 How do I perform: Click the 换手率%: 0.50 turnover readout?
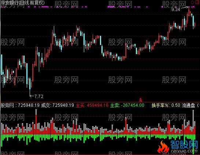[x=166, y=105]
